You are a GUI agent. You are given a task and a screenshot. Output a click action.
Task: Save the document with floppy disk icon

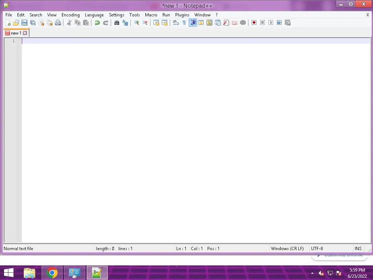[x=24, y=23]
